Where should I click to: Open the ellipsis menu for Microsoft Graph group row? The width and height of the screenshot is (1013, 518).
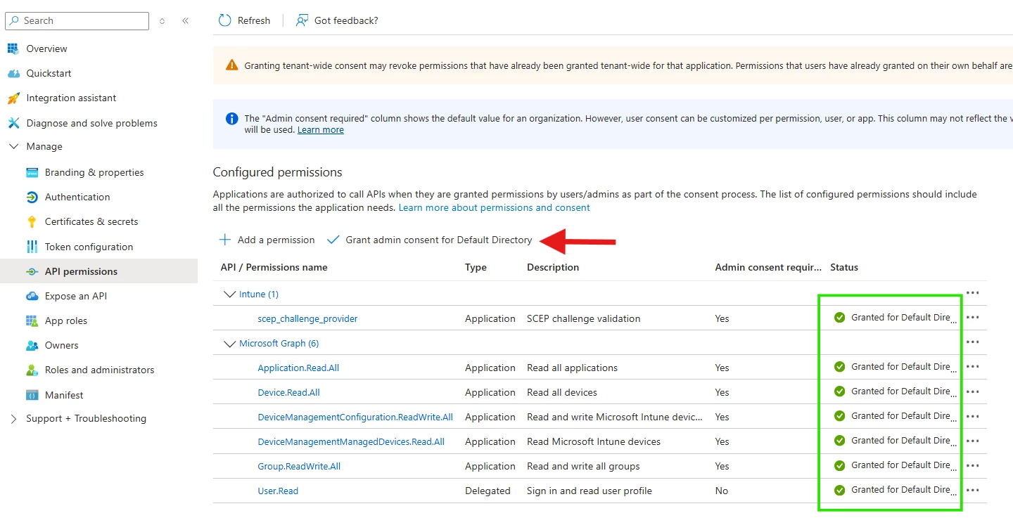point(973,342)
